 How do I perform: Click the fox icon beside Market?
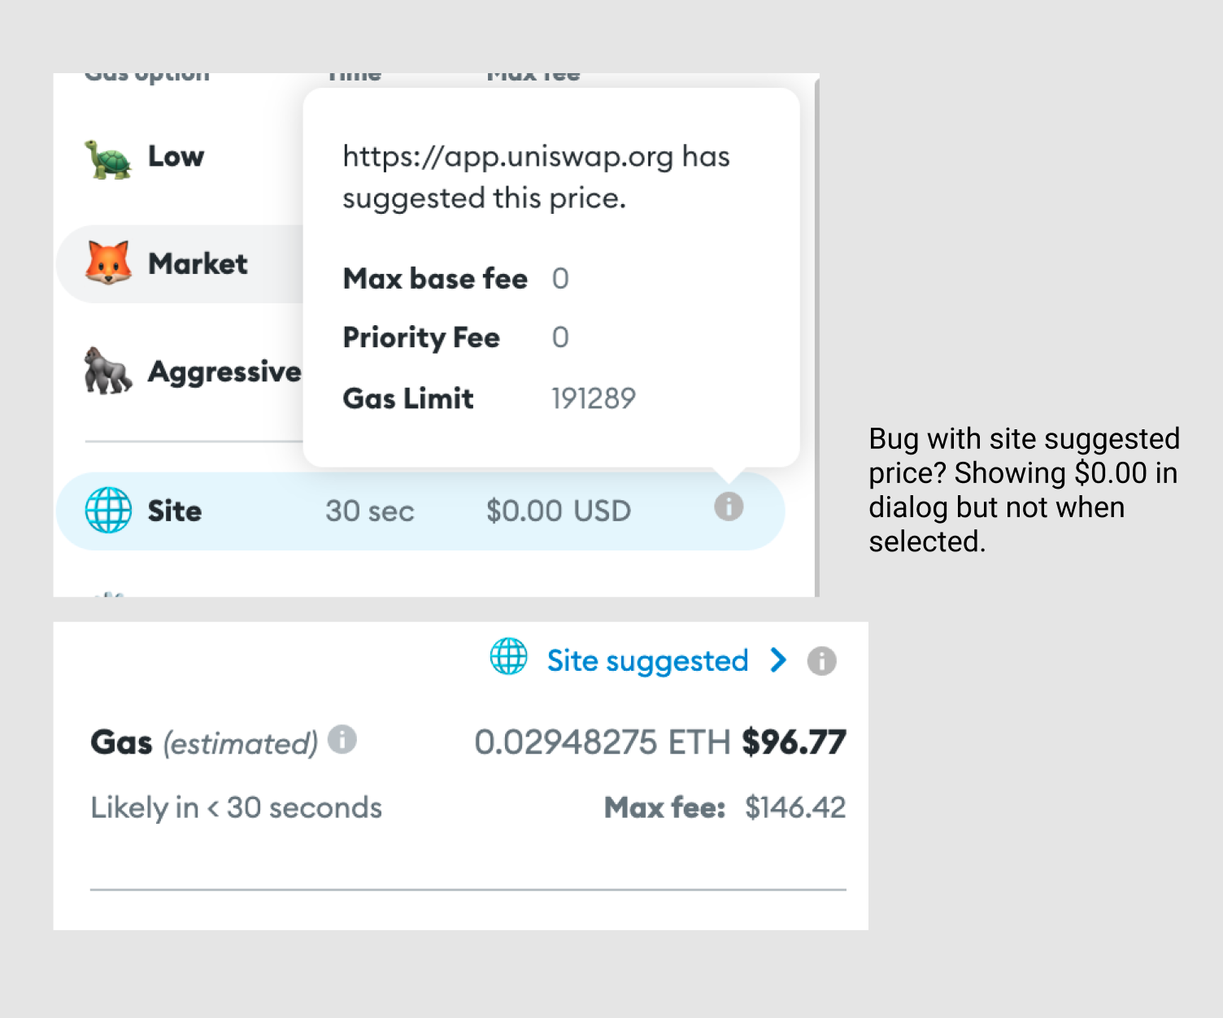(108, 263)
